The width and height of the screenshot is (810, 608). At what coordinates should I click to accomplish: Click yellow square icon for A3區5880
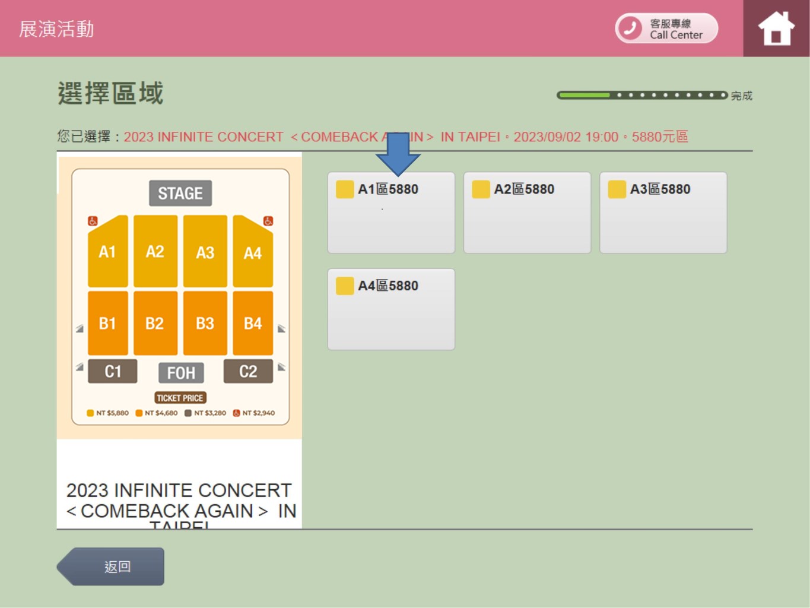pyautogui.click(x=617, y=189)
